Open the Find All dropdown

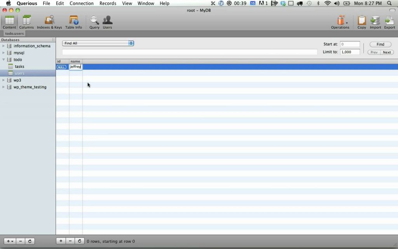coord(98,43)
